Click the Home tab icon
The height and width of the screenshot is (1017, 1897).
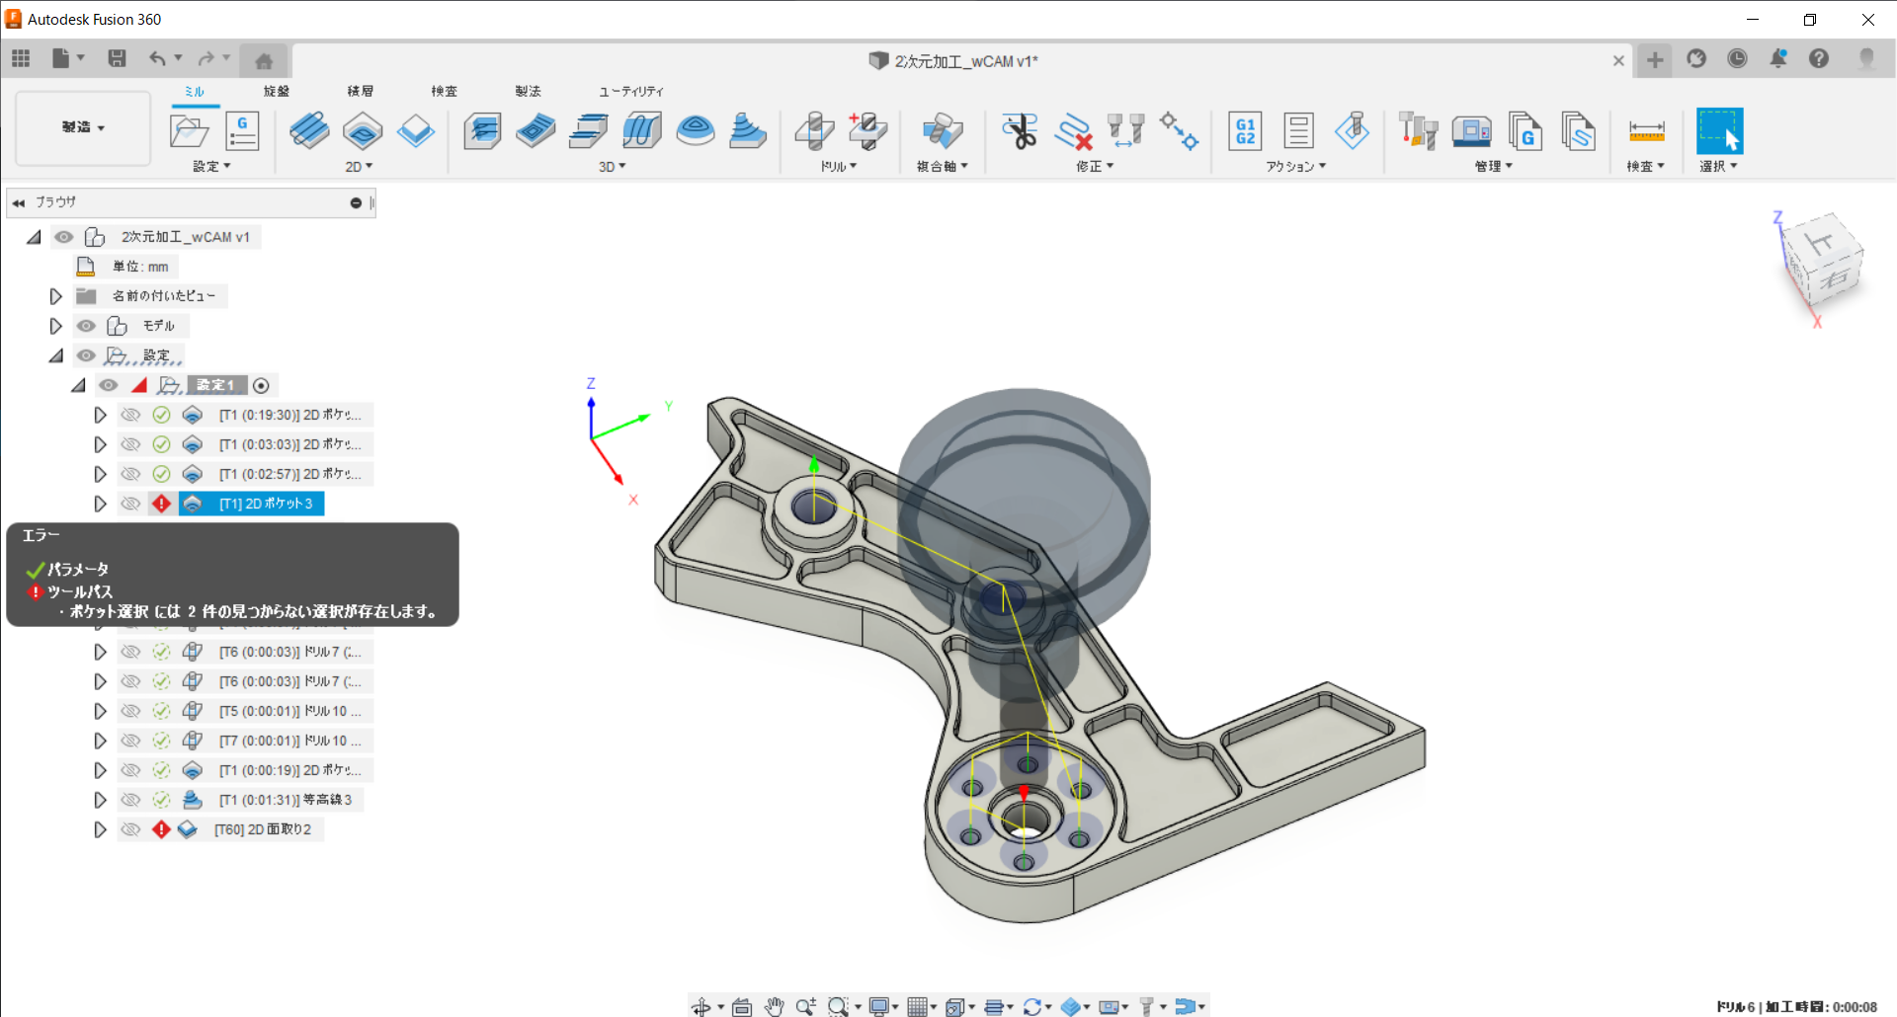point(264,61)
